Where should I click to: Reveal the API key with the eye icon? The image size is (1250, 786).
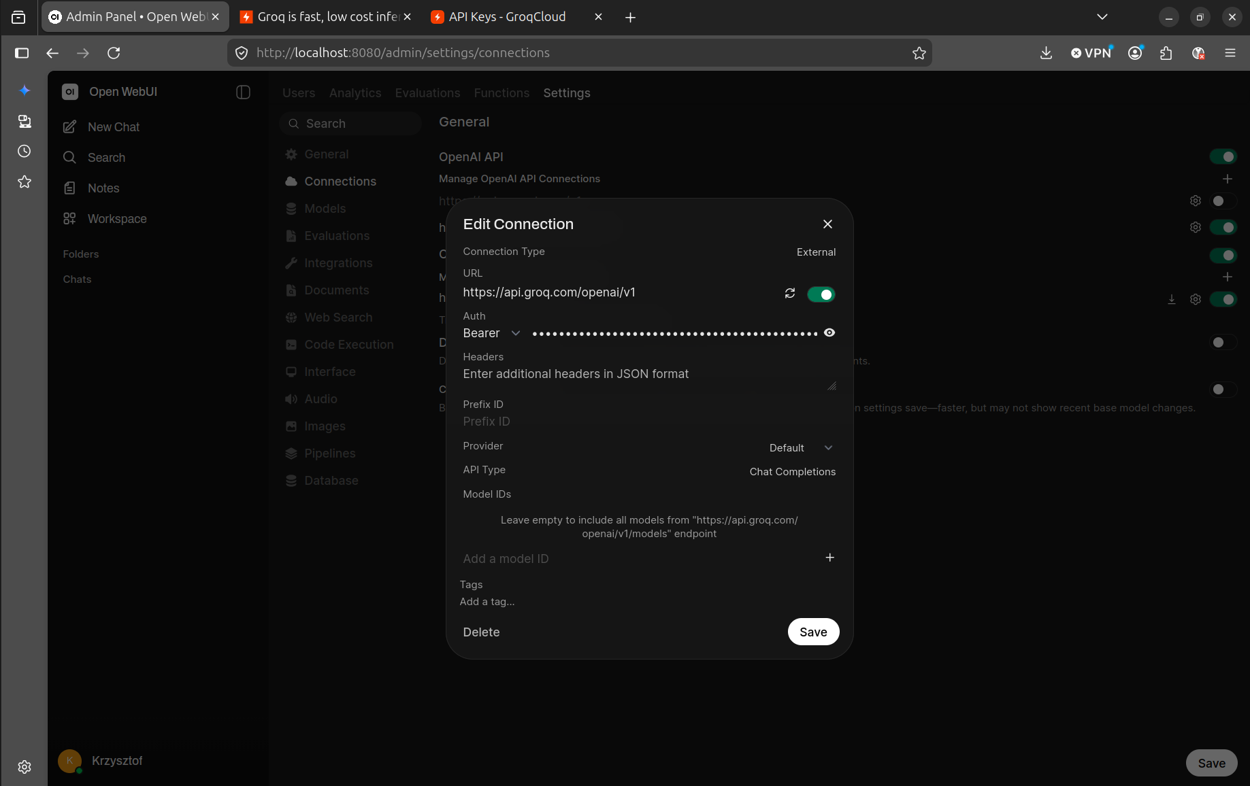point(829,332)
